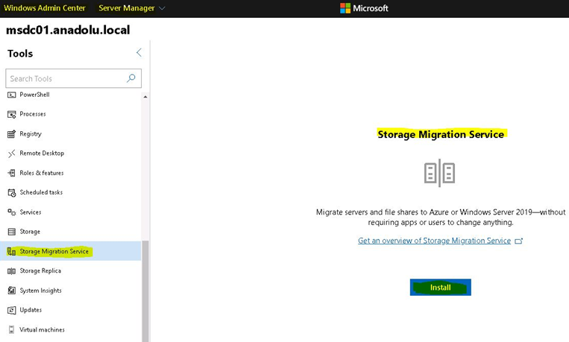The width and height of the screenshot is (569, 342).
Task: Click Windows Admin Center title link
Action: point(45,8)
